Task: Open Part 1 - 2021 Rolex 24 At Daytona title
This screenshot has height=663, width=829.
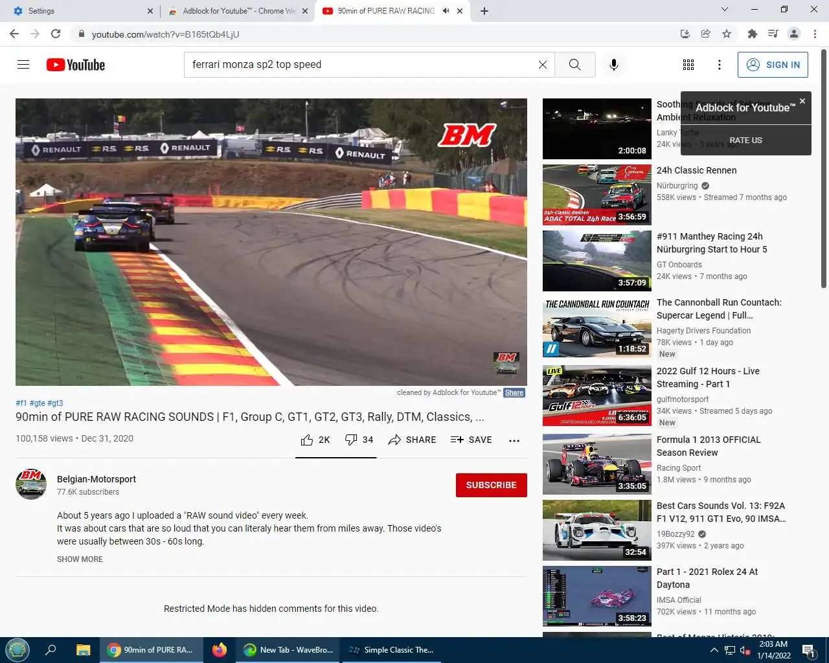Action: point(707,578)
